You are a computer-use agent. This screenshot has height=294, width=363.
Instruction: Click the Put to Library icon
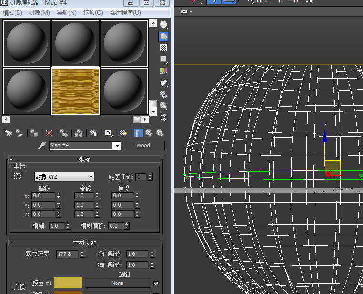pyautogui.click(x=93, y=133)
